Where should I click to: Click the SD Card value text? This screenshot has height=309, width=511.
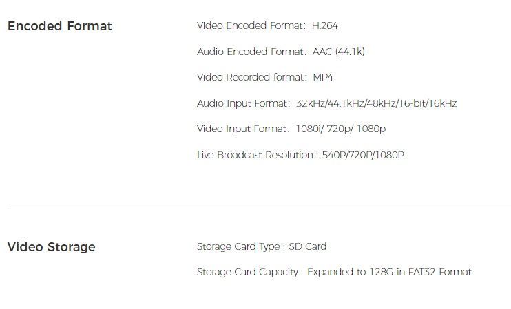point(307,246)
